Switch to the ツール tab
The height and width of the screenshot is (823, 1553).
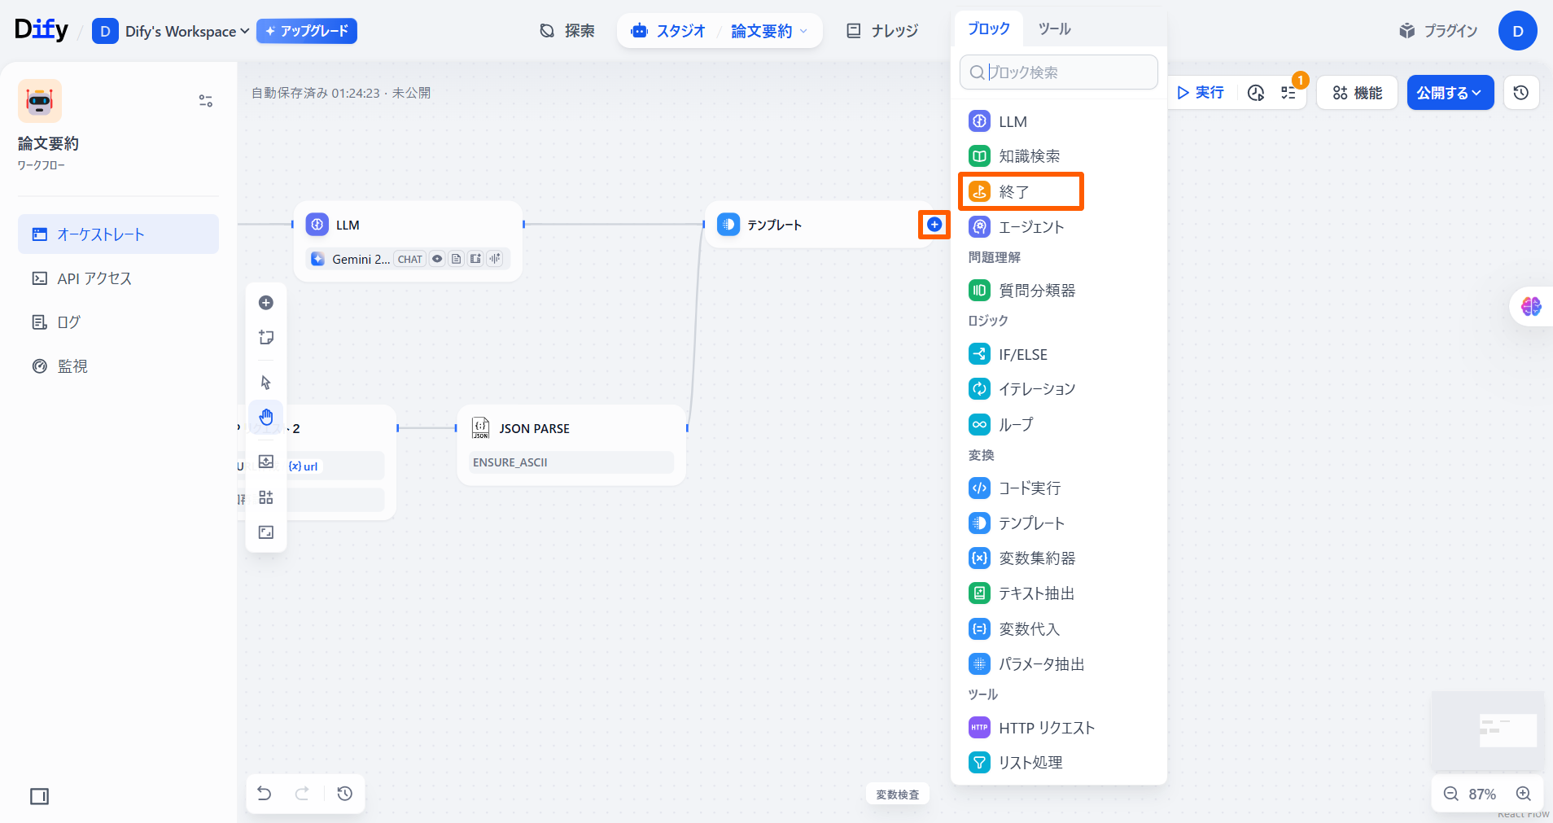tap(1054, 28)
